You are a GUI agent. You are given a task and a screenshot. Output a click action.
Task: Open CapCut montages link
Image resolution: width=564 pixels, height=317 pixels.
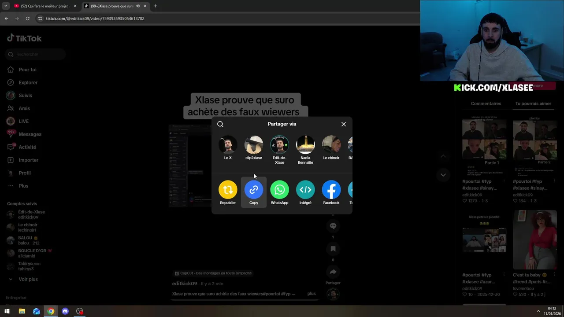click(x=213, y=273)
